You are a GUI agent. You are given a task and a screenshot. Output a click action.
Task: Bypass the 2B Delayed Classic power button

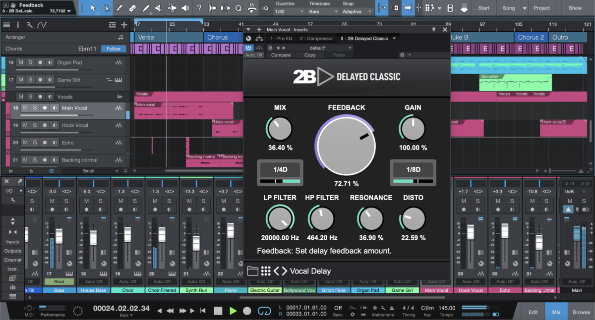pos(248,48)
